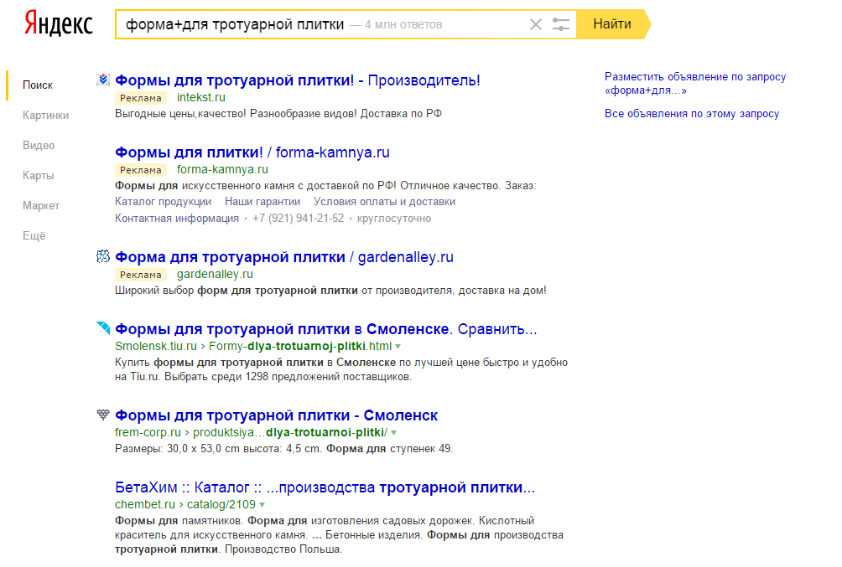Click the Smolensk.tiu.ru URL
Screen dimensions: 842x567
(156, 346)
